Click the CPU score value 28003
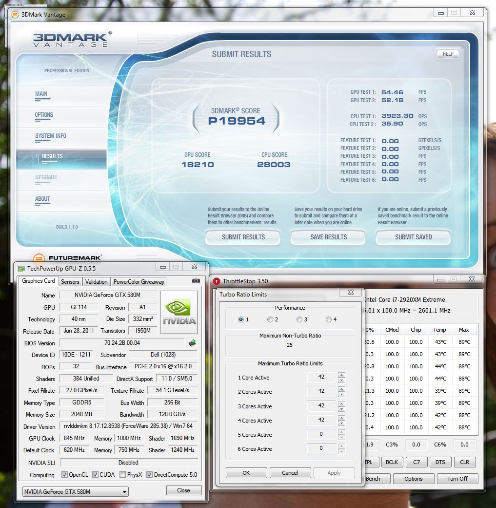 (x=274, y=165)
